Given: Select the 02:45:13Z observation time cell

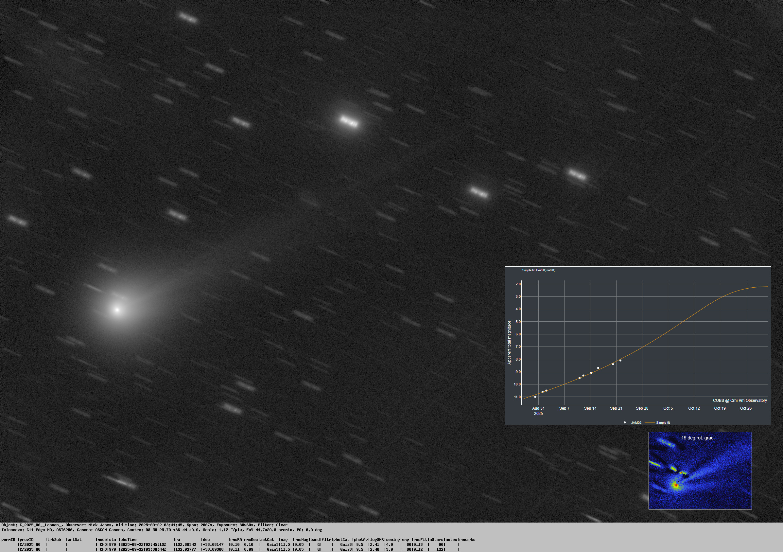Looking at the screenshot, I should coord(143,544).
